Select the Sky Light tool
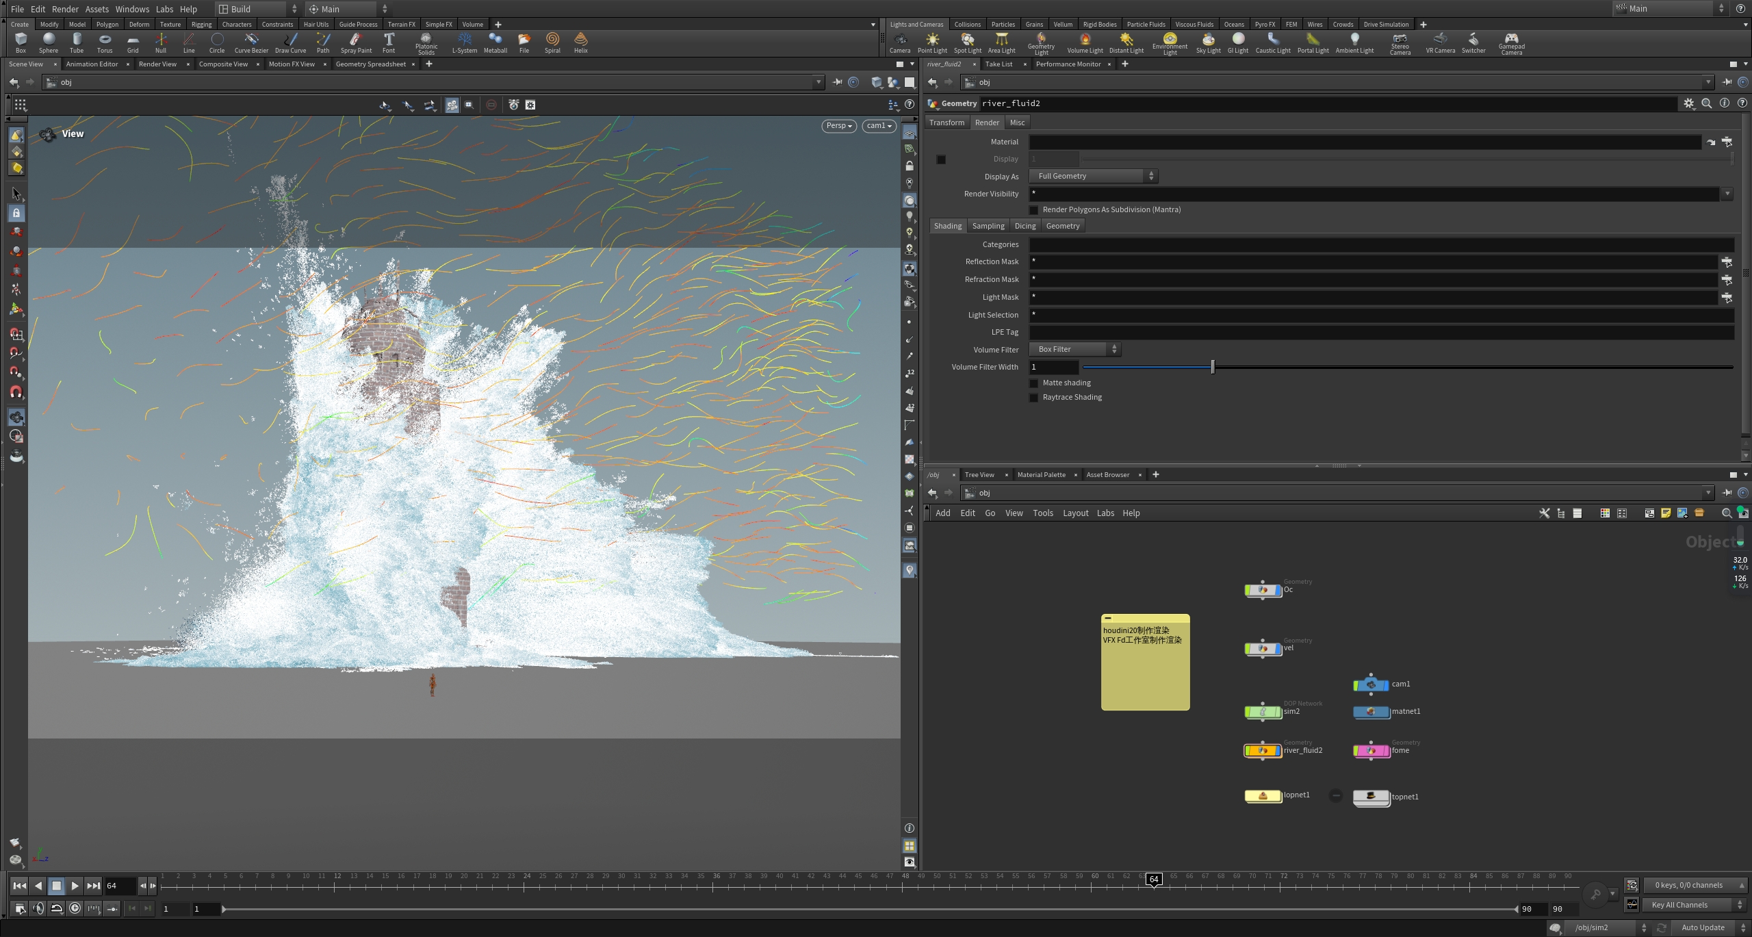The height and width of the screenshot is (937, 1752). tap(1209, 42)
